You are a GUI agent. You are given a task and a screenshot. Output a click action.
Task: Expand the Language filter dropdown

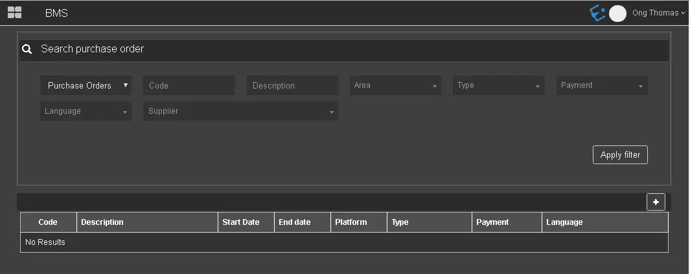[x=86, y=111]
